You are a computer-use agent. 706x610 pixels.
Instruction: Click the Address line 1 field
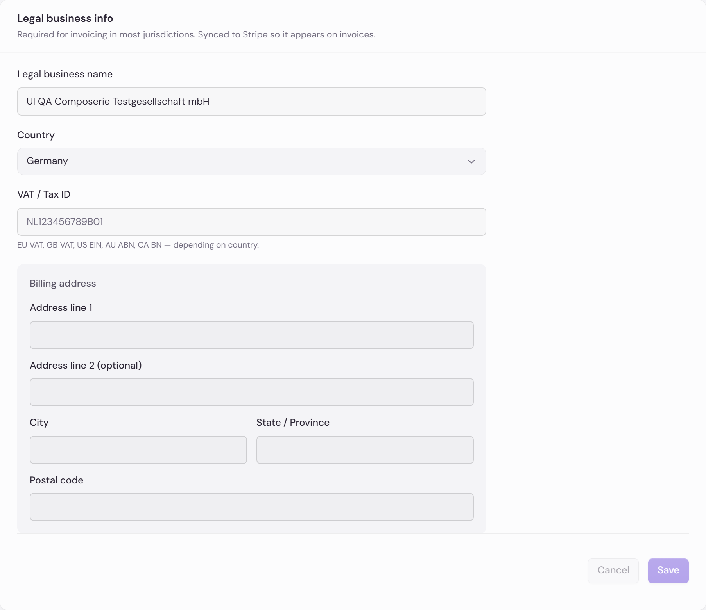[x=251, y=335]
